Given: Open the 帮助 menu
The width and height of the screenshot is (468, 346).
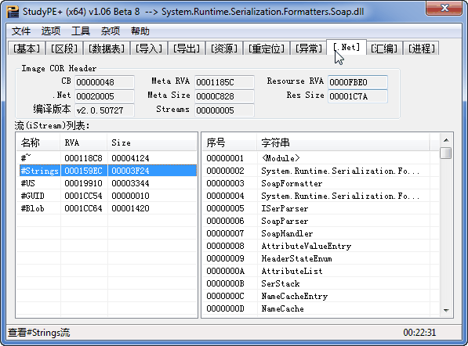Looking at the screenshot, I should point(140,31).
